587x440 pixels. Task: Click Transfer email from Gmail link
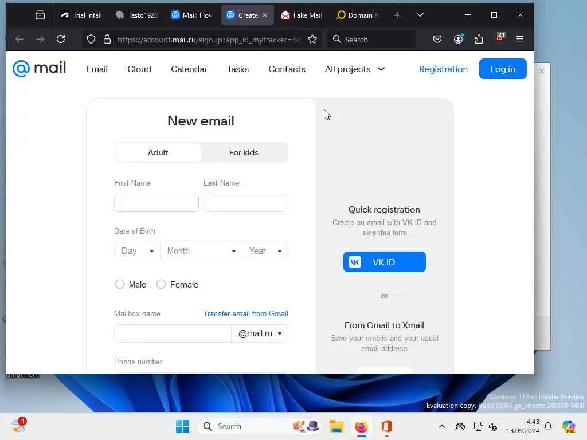click(x=245, y=313)
